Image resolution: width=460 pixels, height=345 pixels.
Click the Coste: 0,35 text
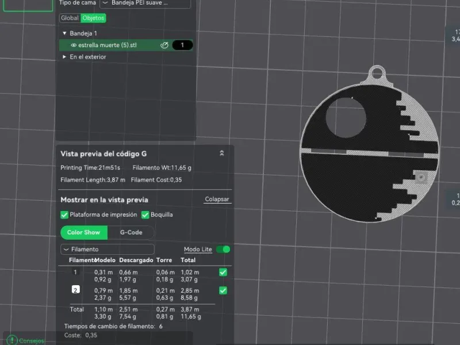pos(80,335)
